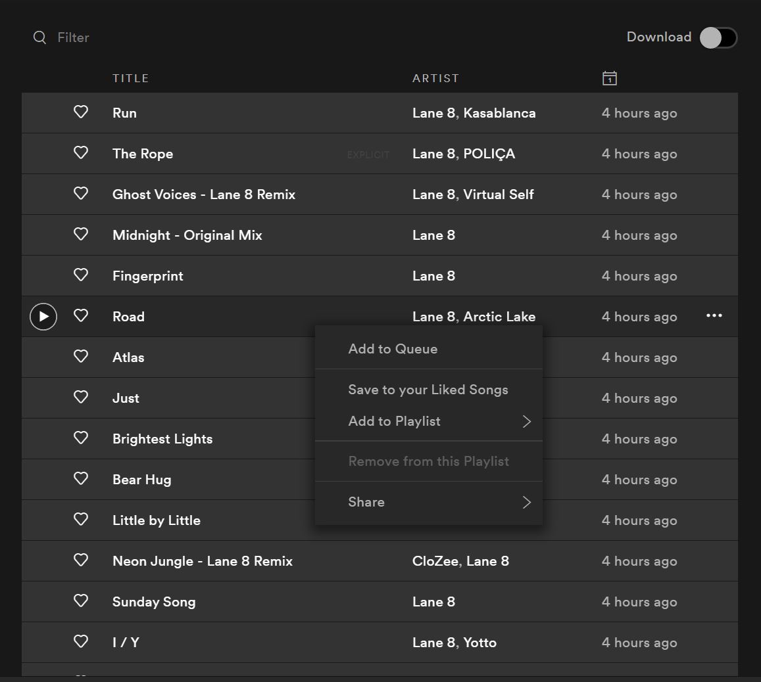Click into the Filter input field

(x=73, y=37)
